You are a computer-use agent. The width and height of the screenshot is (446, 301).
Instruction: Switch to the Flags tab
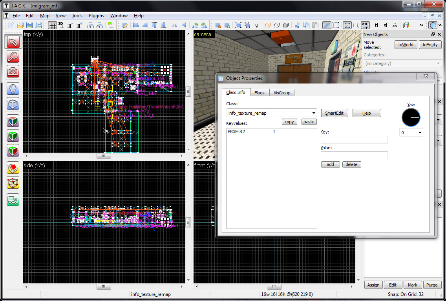(260, 93)
